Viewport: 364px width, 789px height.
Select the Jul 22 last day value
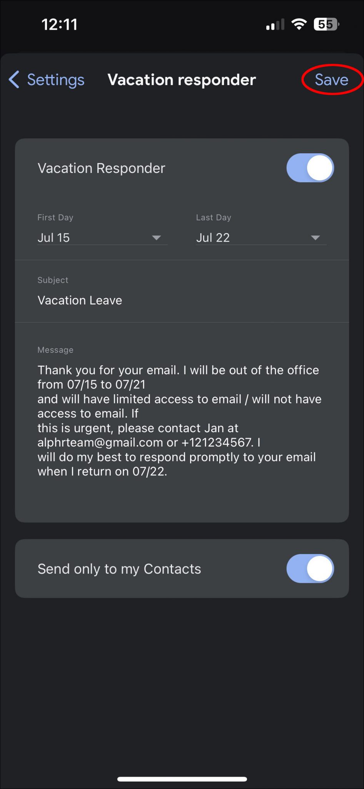tap(213, 238)
